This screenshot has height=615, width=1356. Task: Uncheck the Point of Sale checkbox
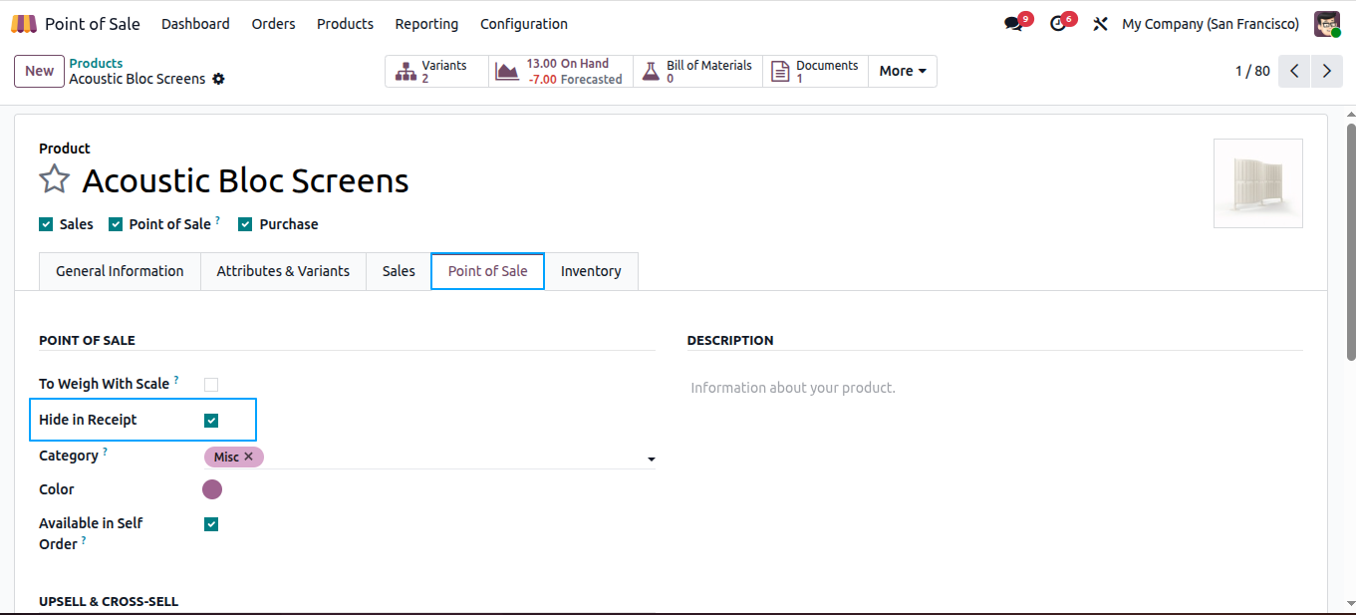(x=116, y=224)
